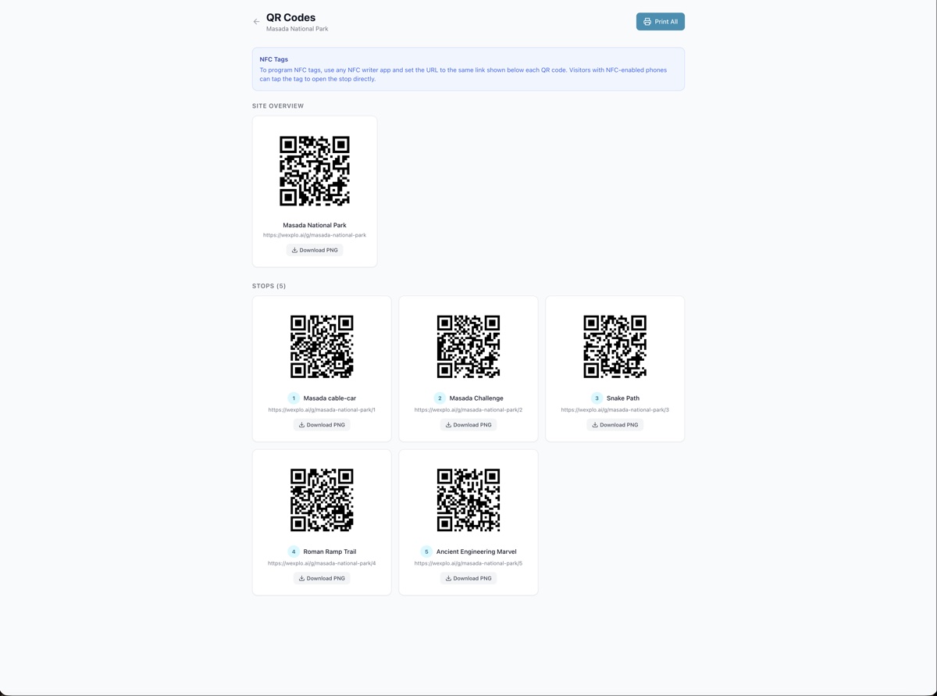Click the SITE OVERVIEW section label

[278, 106]
